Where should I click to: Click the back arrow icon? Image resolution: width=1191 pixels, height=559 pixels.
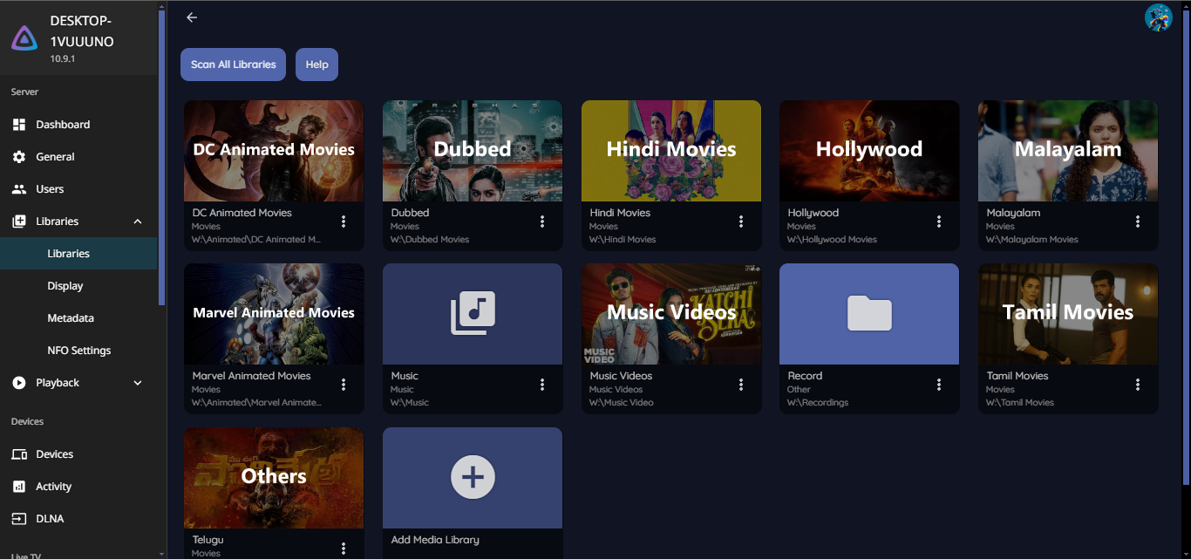[x=192, y=17]
